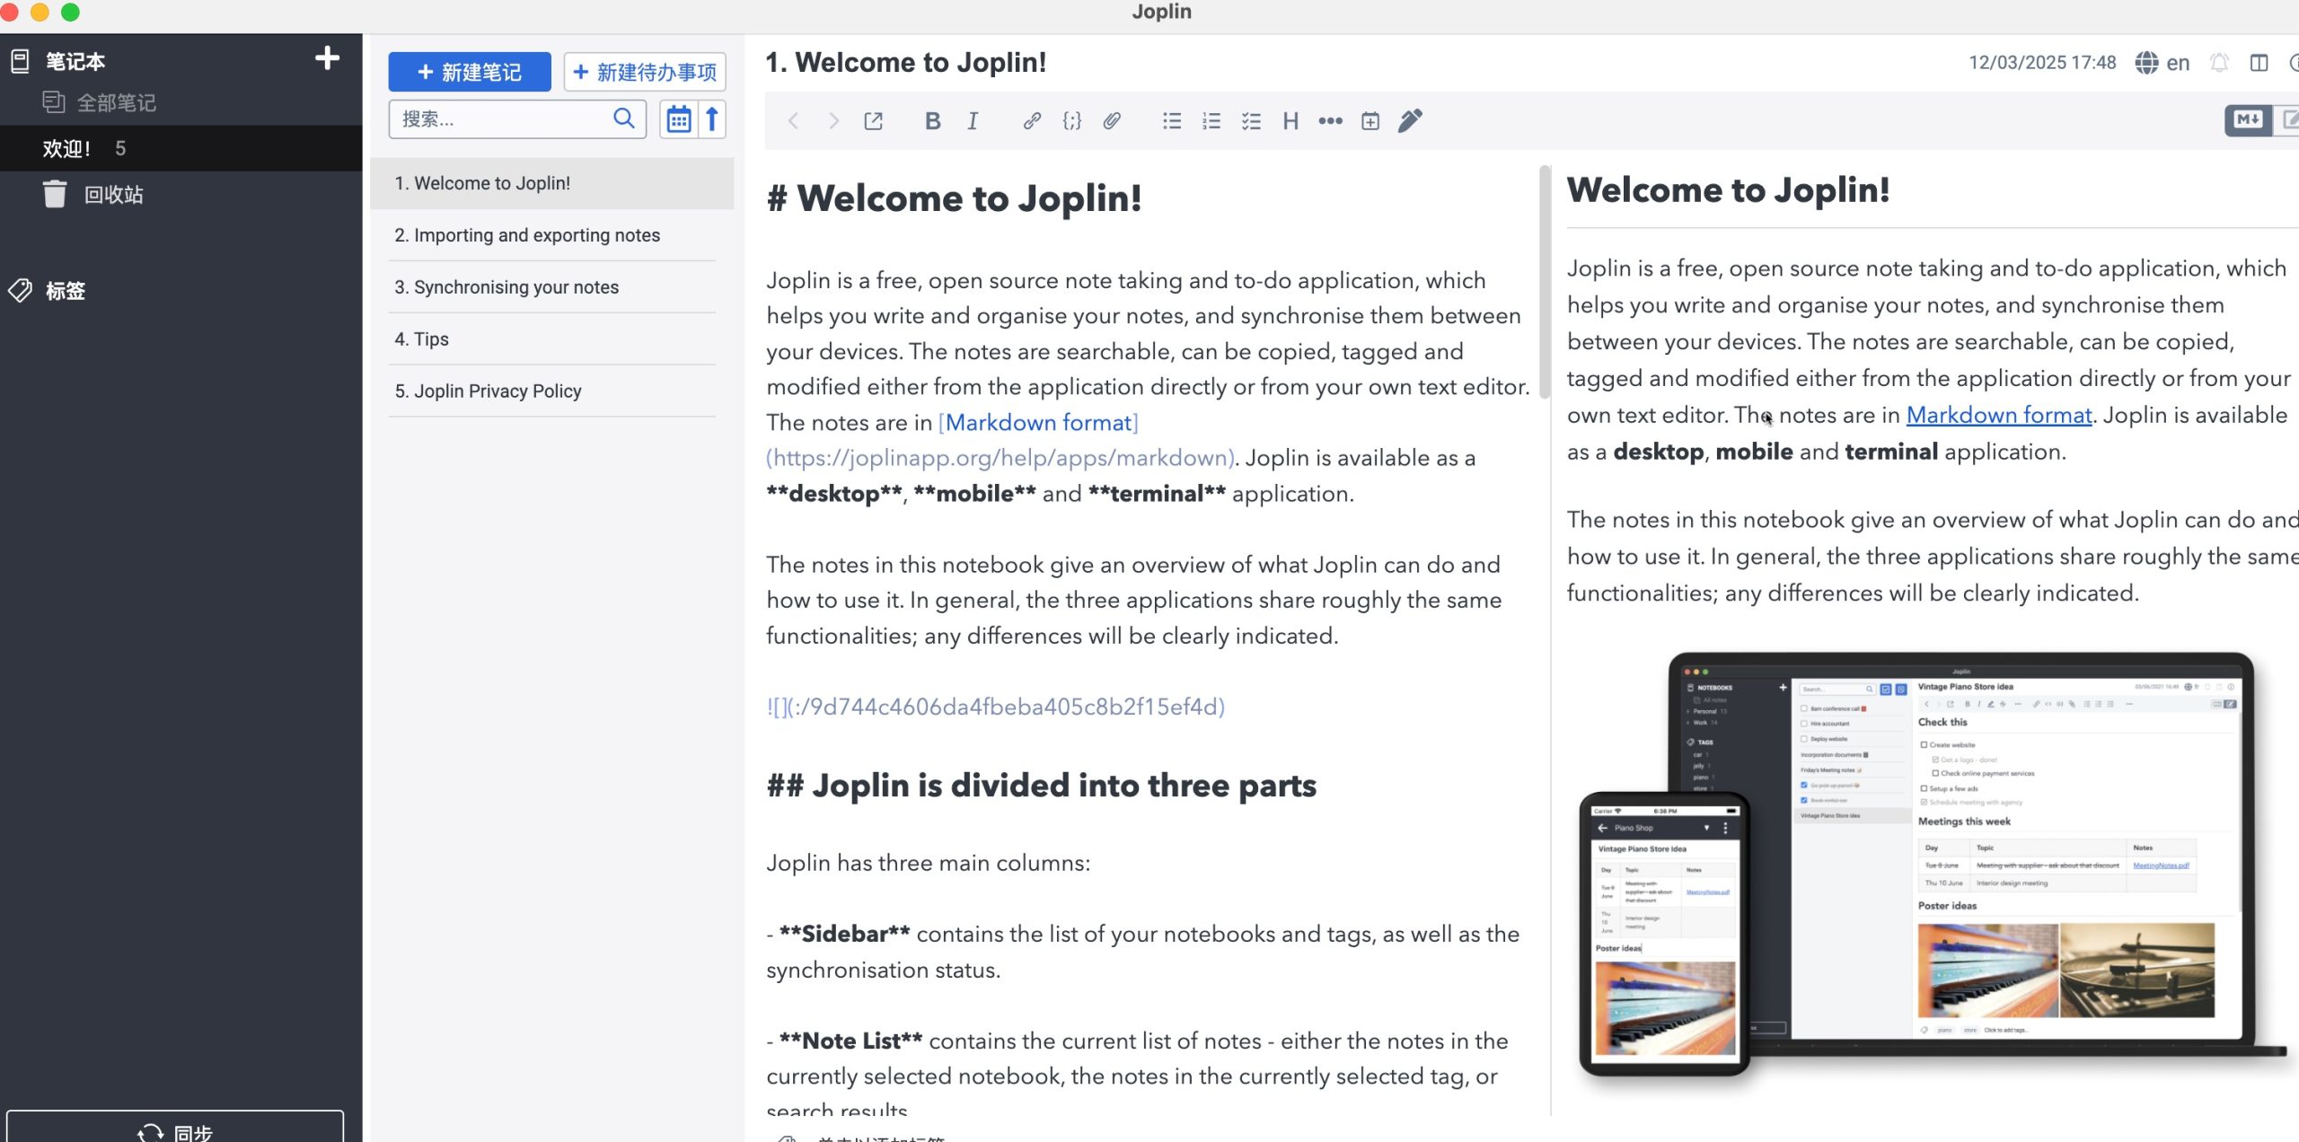Open note 4. Tips

click(552, 339)
